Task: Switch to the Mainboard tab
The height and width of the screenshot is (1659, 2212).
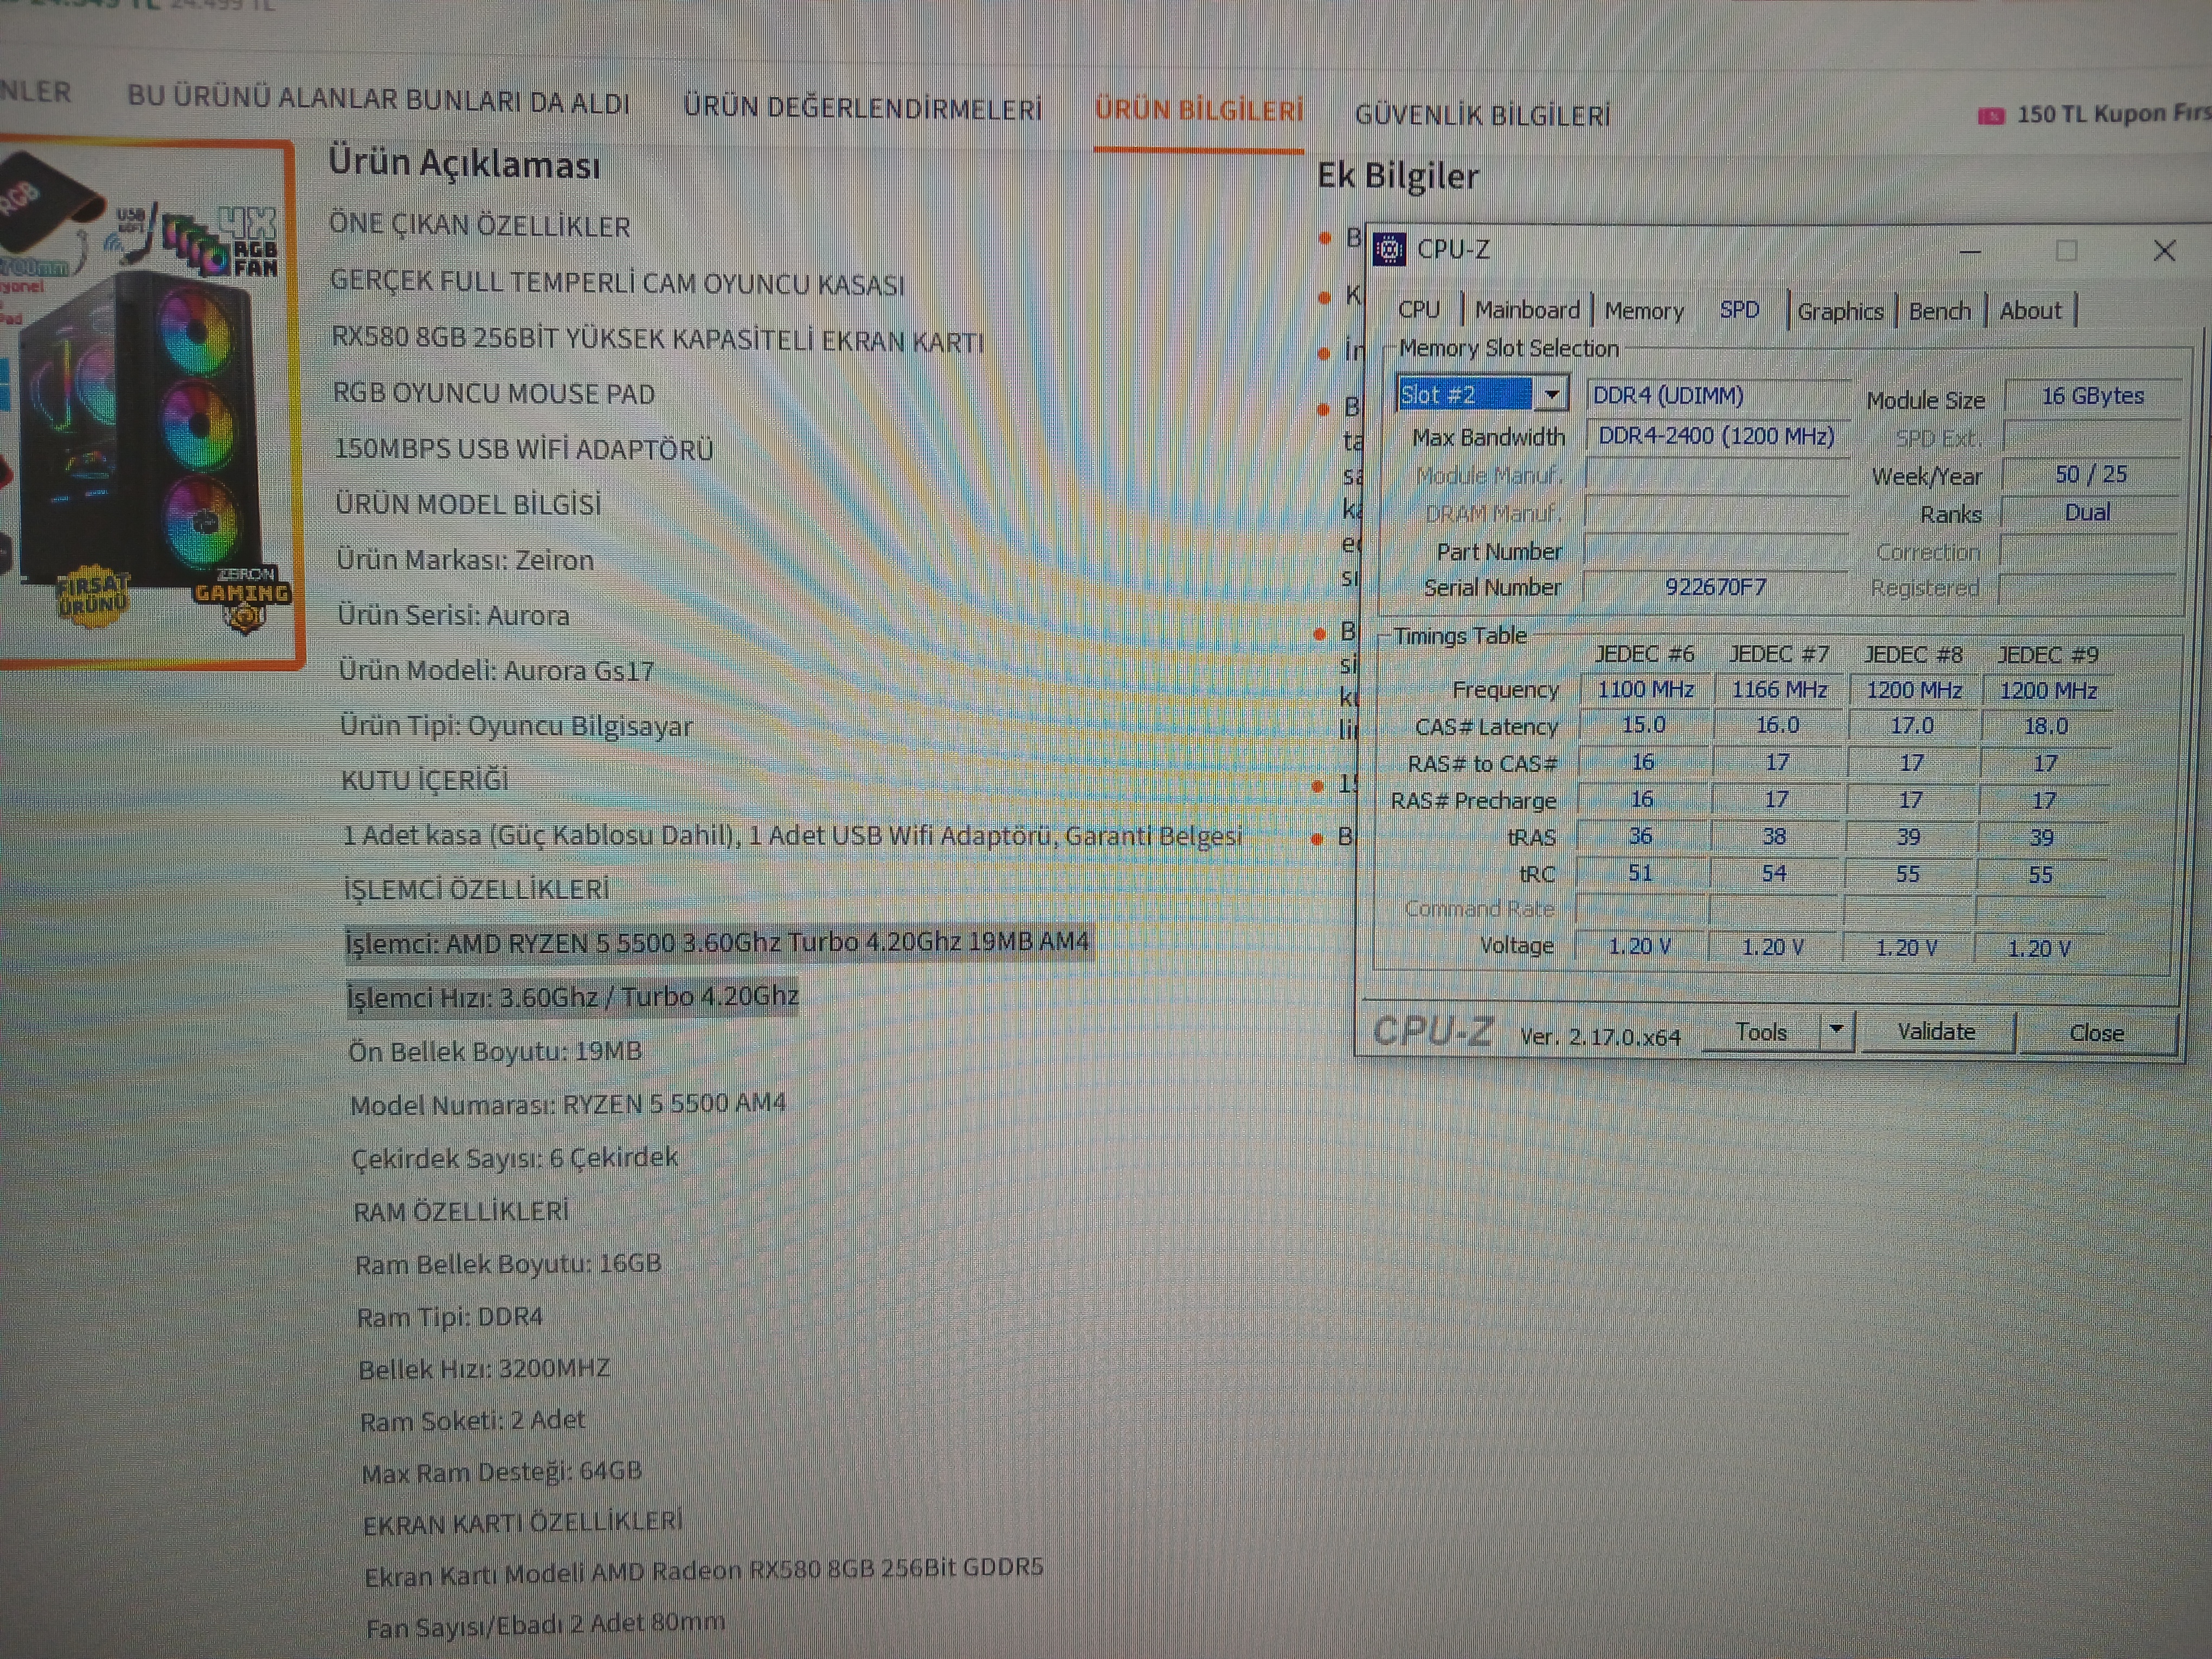Action: [x=1527, y=310]
